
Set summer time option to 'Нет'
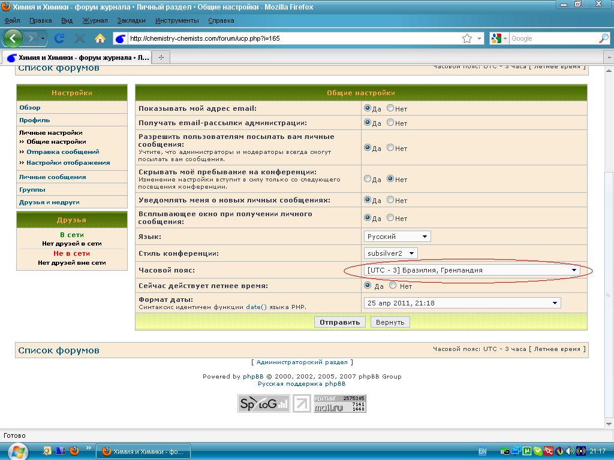tap(393, 286)
